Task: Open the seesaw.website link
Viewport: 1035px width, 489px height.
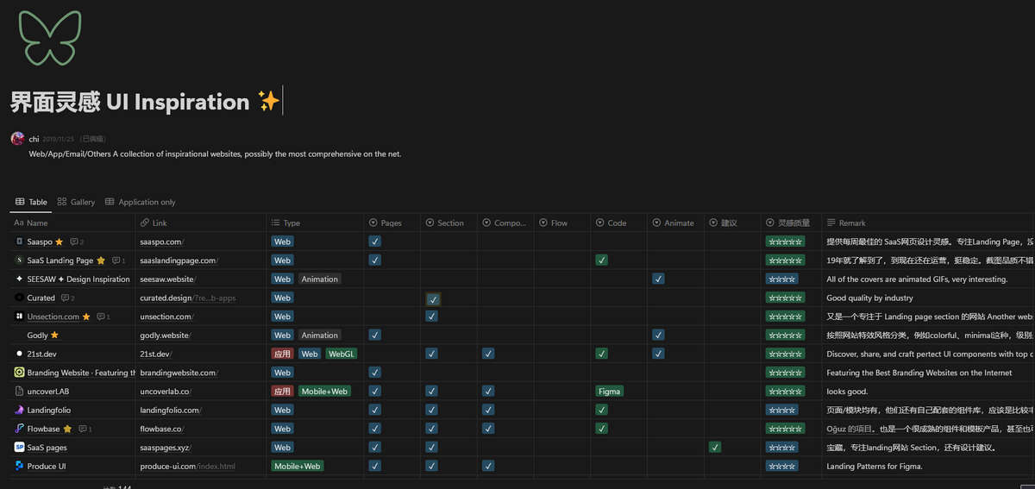Action: tap(168, 279)
